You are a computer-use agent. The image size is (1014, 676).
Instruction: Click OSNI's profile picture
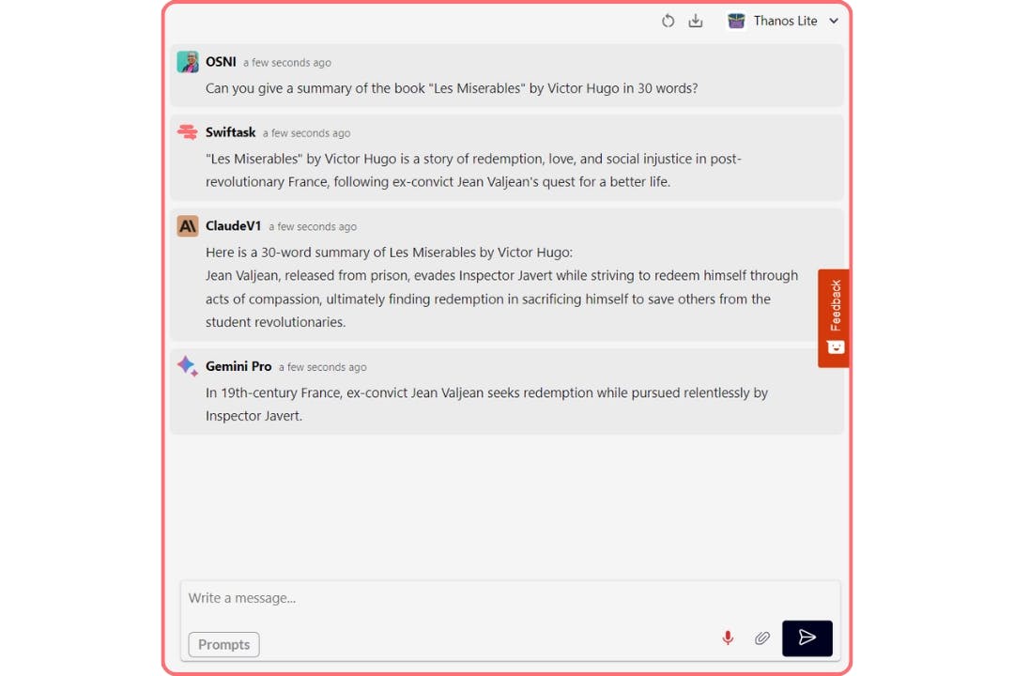click(x=188, y=61)
